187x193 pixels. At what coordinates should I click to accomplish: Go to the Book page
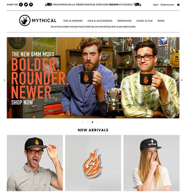161,21
